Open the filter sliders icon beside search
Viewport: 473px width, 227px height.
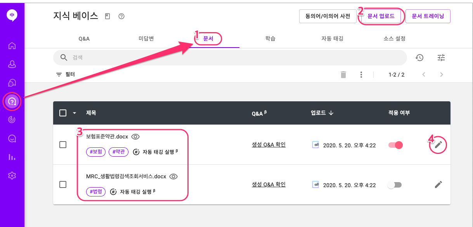pos(441,58)
